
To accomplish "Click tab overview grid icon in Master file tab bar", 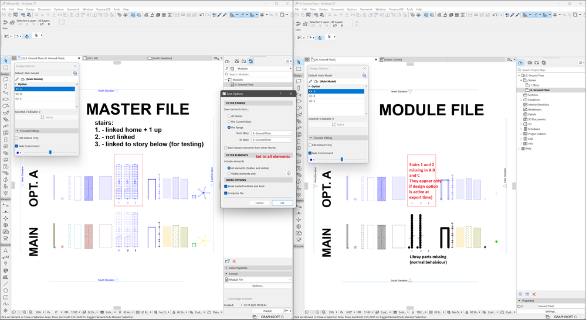I will (14, 59).
